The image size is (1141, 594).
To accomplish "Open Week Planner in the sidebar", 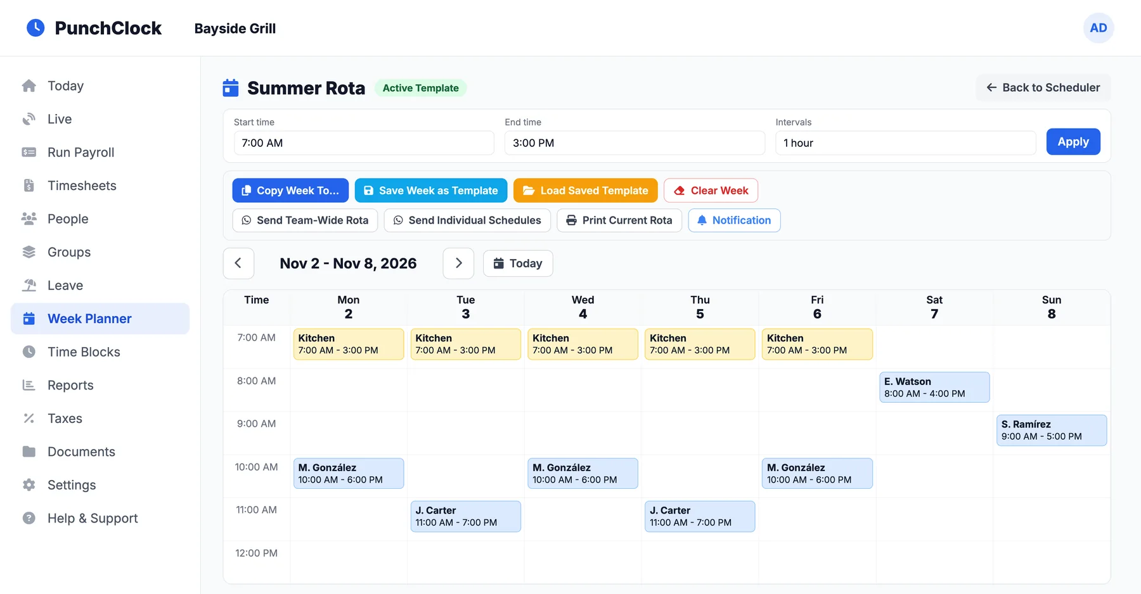I will [x=100, y=319].
